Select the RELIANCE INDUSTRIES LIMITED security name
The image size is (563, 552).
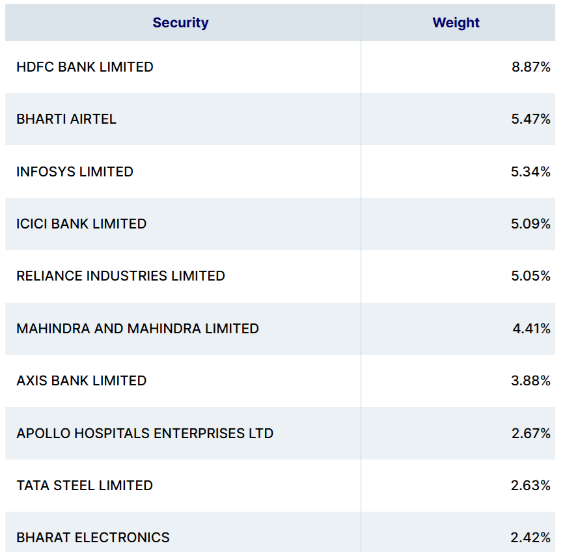[x=120, y=276]
